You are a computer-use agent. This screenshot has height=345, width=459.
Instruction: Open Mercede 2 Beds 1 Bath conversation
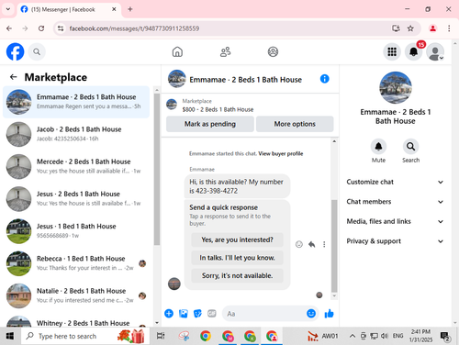point(76,166)
